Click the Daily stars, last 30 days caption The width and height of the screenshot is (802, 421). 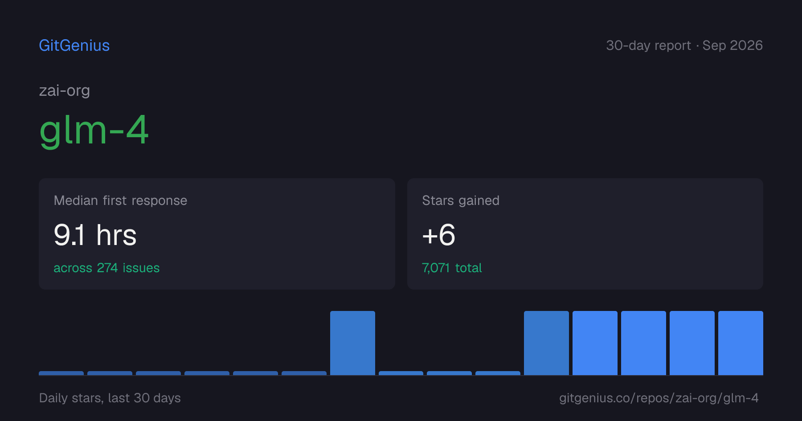(110, 398)
